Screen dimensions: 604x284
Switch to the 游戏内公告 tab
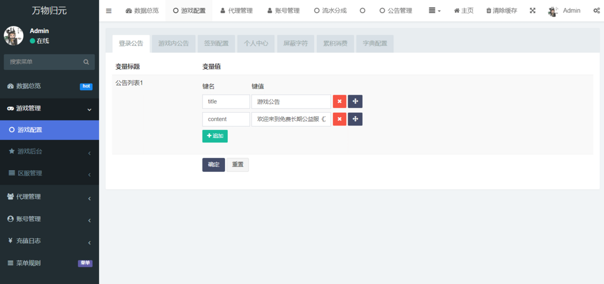pos(173,43)
